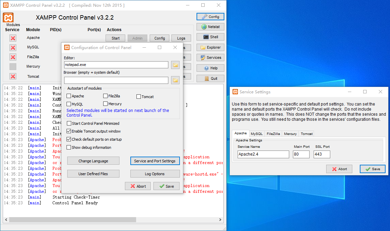Toggle Check default ports on startup
Image resolution: width=390 pixels, height=231 pixels.
69,139
